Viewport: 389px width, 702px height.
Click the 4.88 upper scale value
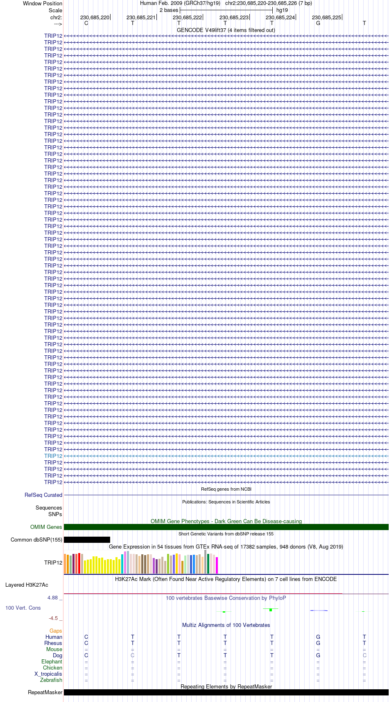tap(53, 598)
